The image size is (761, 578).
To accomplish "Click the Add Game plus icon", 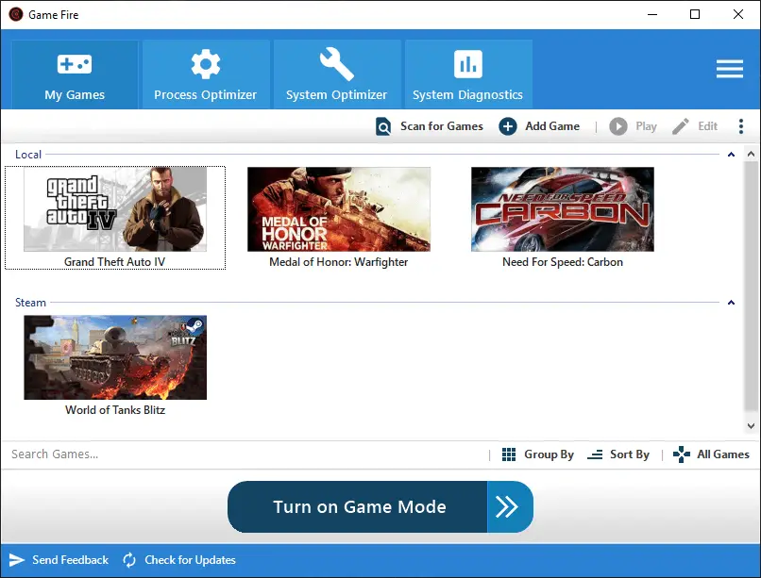I will coord(508,126).
